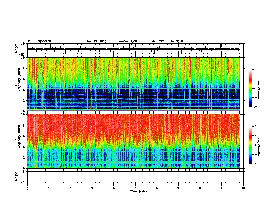Click the date text "Jan. 23, 2025"

(97, 41)
